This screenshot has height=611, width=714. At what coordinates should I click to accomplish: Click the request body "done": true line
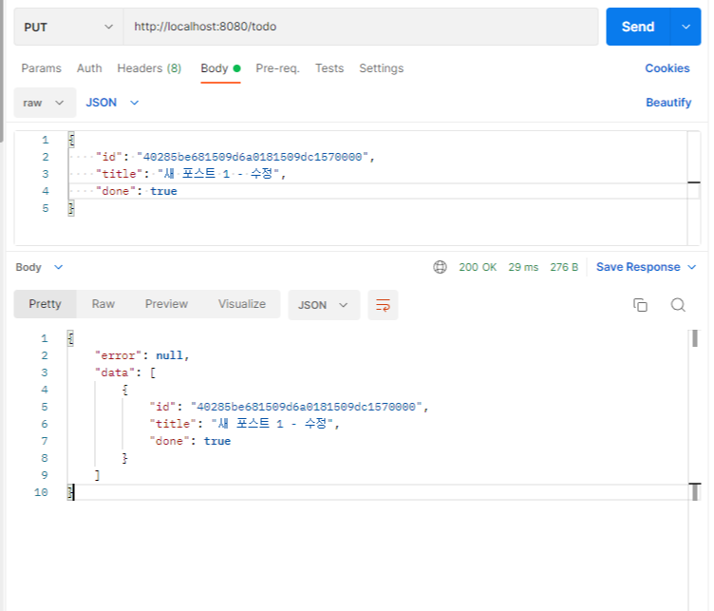click(136, 191)
